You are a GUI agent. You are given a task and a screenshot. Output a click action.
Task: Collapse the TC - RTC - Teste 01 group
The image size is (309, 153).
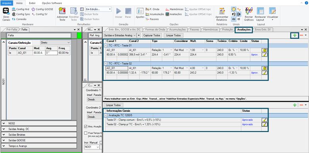106,46
